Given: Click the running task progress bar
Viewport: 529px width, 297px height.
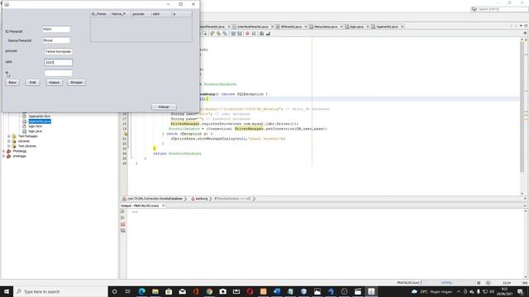Looking at the screenshot, I should point(448,283).
